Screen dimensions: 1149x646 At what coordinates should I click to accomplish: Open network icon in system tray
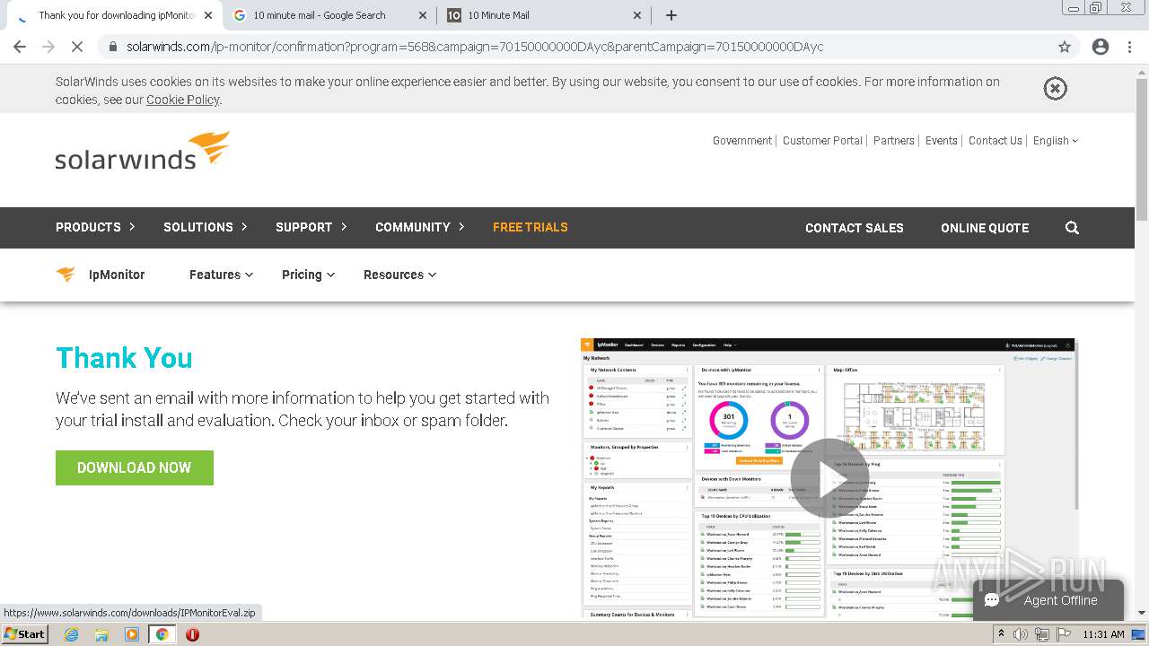click(1041, 634)
